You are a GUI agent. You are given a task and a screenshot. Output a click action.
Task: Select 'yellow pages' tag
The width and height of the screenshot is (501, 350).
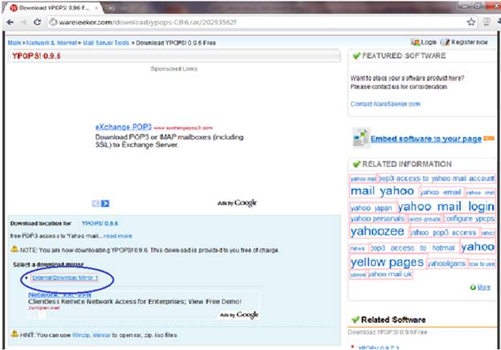[387, 262]
